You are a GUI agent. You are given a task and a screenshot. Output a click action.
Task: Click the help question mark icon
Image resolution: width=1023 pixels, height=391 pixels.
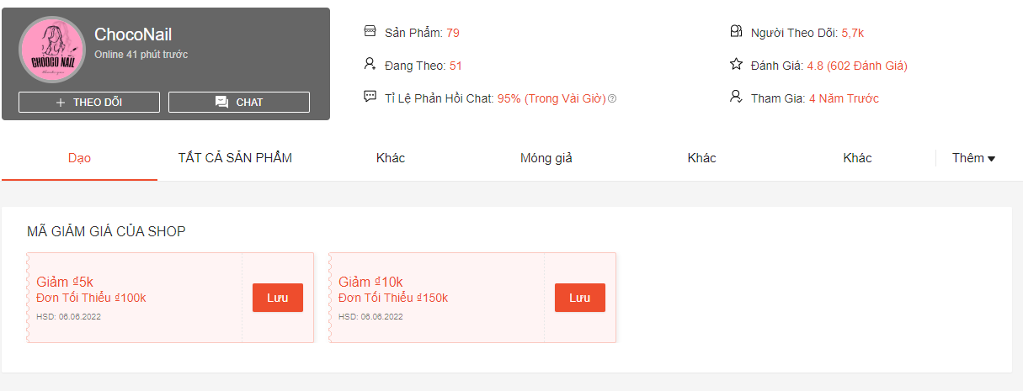612,99
